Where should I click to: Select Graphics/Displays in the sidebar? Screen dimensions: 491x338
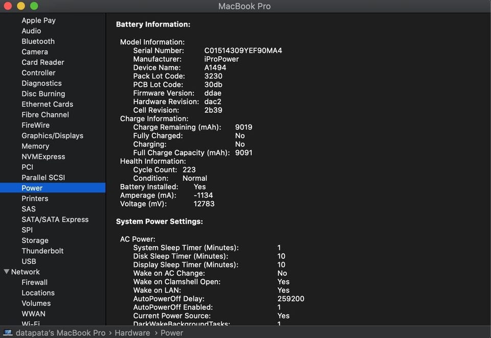(x=52, y=136)
